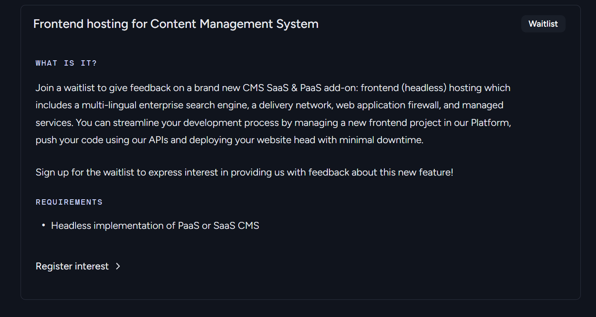Open the Register interest link
Screen dimensions: 596x317
coord(72,267)
